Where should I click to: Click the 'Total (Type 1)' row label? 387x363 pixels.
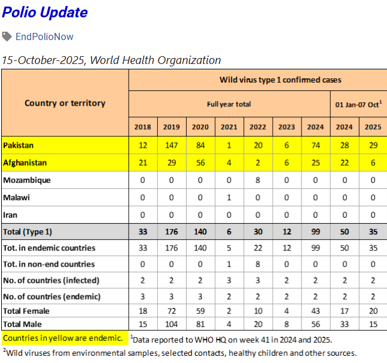(28, 232)
